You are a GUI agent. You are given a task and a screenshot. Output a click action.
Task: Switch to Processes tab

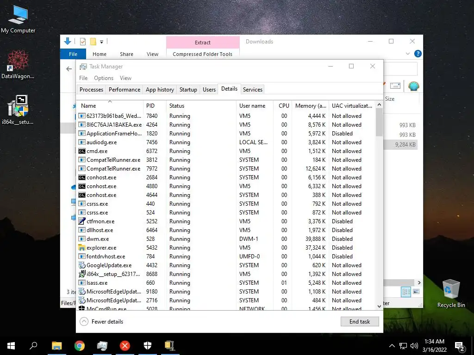click(x=91, y=89)
